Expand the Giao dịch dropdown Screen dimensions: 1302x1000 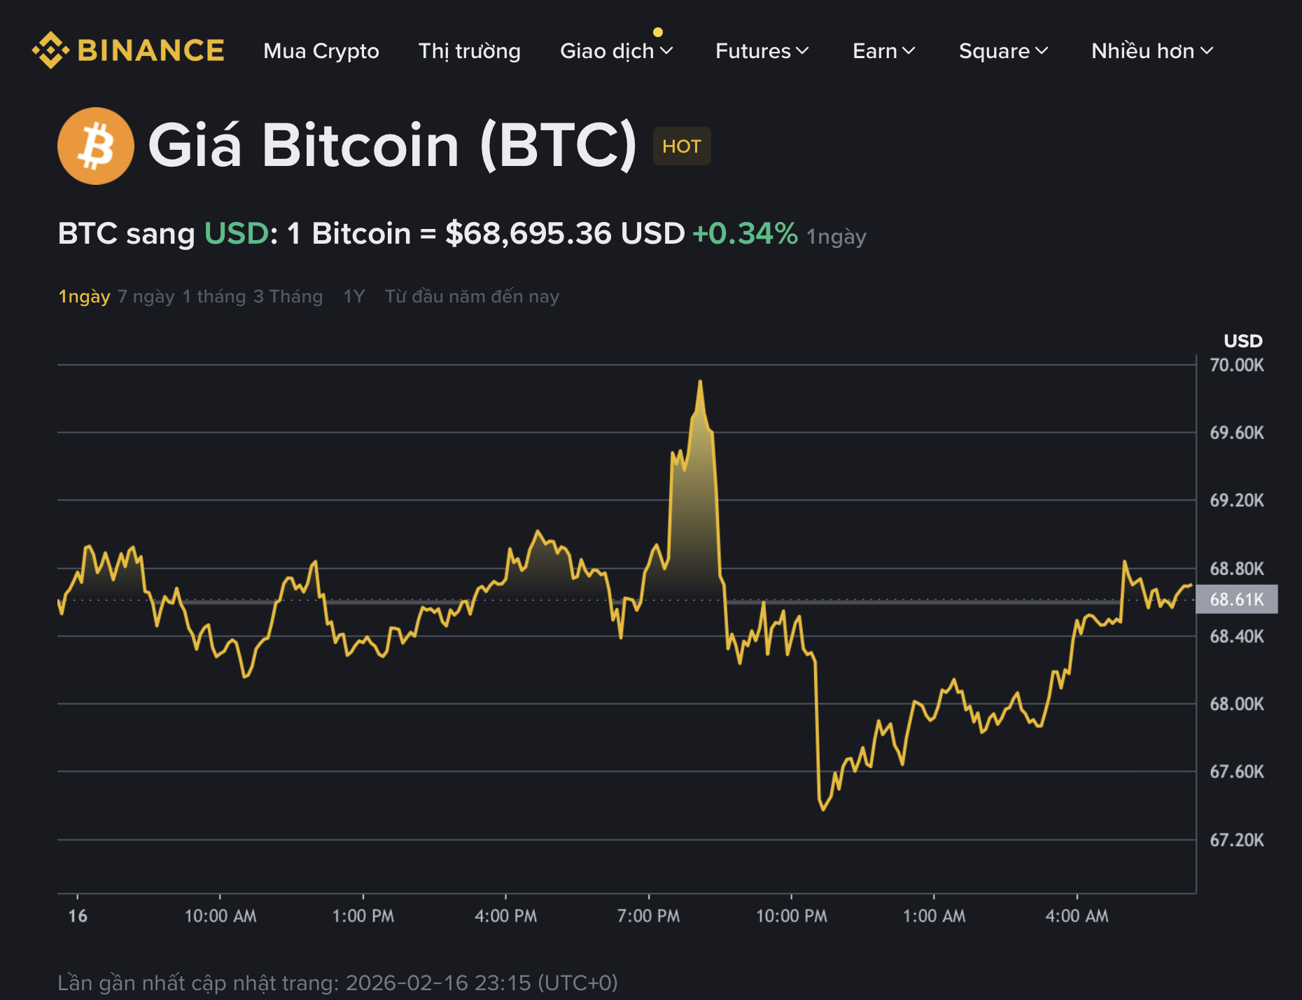tap(615, 51)
